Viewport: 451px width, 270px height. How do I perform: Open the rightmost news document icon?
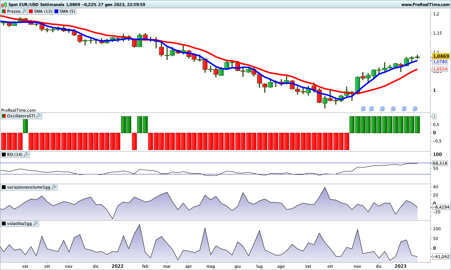pos(415,109)
